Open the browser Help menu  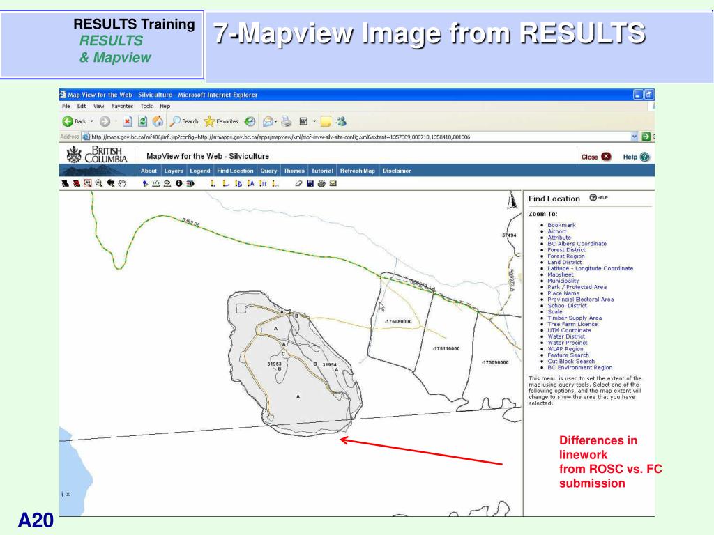[x=165, y=106]
